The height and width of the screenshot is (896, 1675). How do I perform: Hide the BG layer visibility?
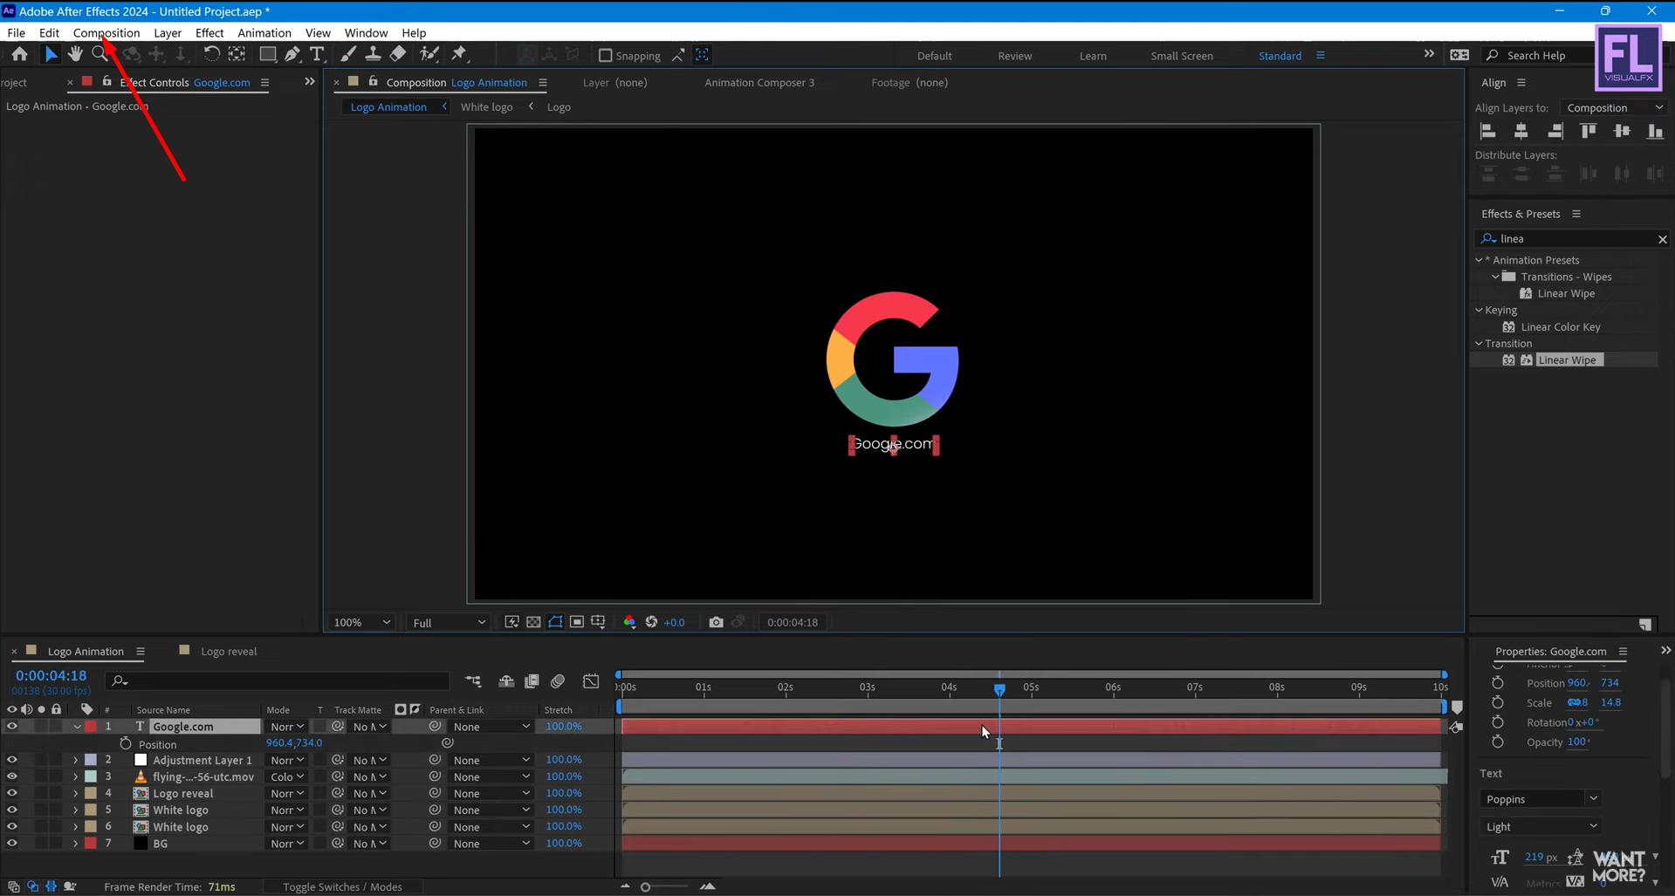(11, 844)
